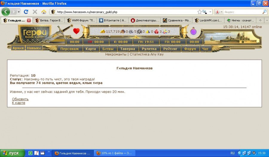Open the Армия button
This screenshot has height=157, width=269.
pos(18,48)
